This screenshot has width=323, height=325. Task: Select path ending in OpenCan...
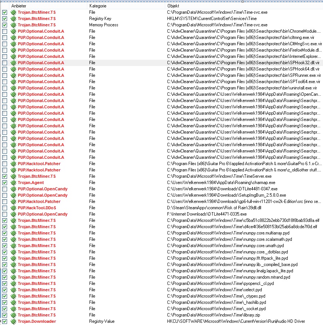244,94
